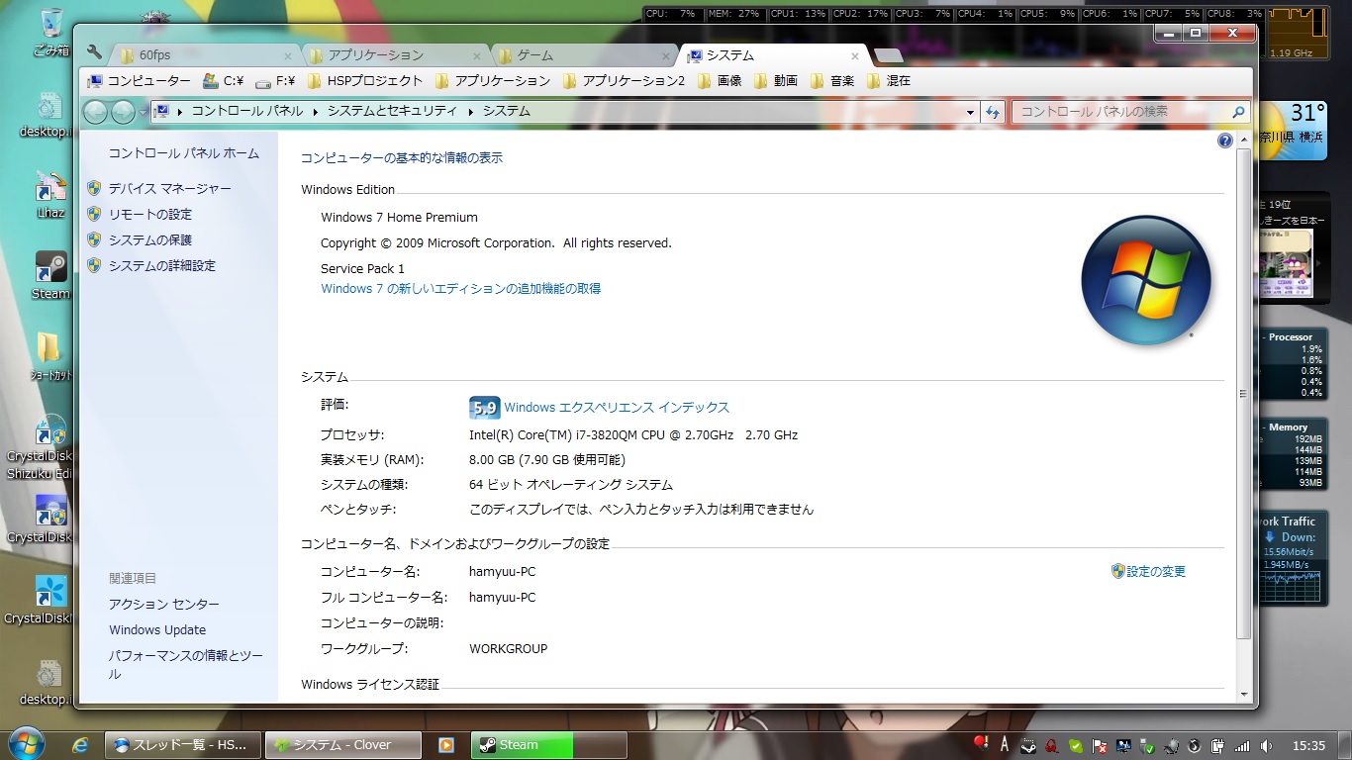Open the address bar history dropdown
Image resolution: width=1352 pixels, height=760 pixels.
click(970, 113)
